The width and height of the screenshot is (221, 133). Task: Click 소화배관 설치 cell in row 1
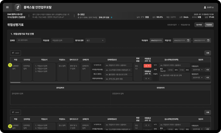pyautogui.click(x=16, y=72)
